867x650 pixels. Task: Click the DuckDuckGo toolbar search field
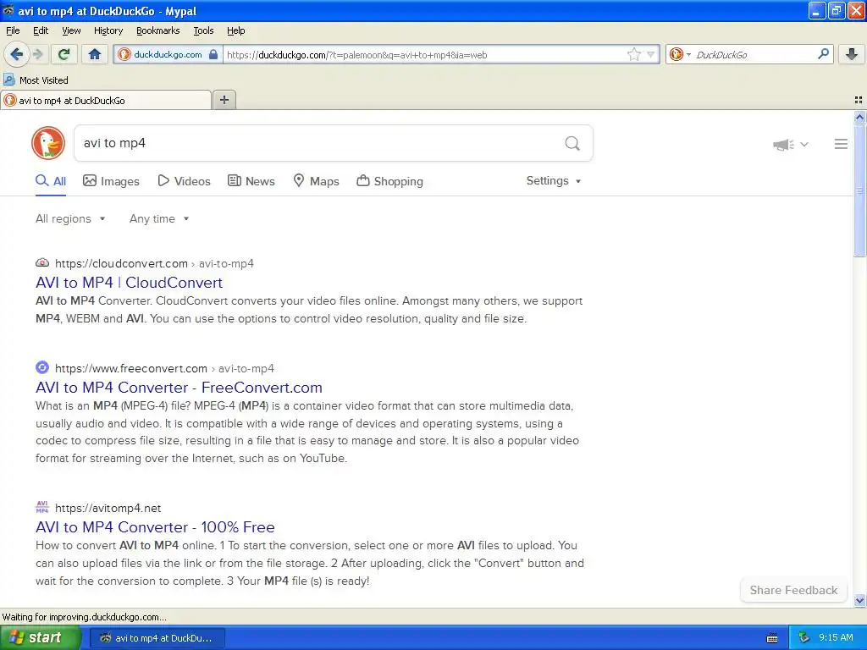point(752,54)
